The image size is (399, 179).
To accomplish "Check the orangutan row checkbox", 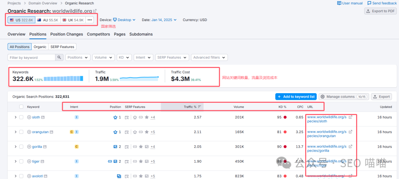I will [21, 132].
